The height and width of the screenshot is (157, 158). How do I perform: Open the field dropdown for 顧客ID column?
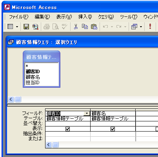click(x=87, y=114)
